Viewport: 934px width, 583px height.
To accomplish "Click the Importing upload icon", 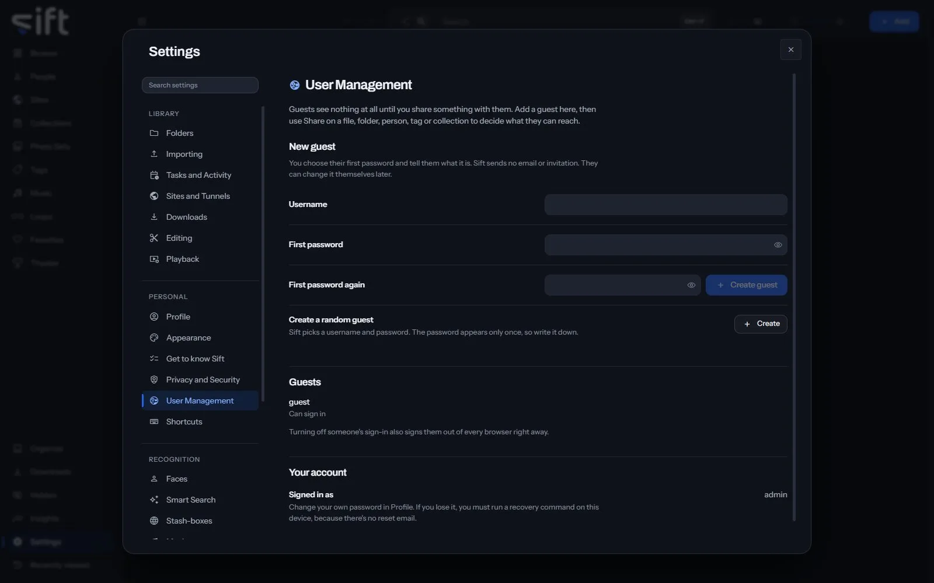I will pyautogui.click(x=154, y=154).
